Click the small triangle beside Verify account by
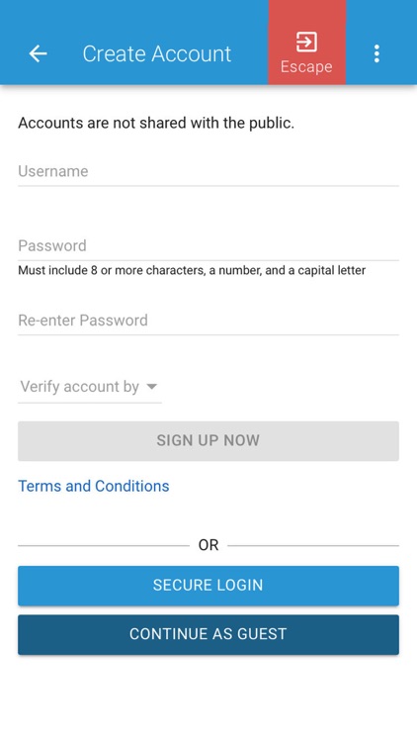Screen dimensions: 417x742 tap(151, 387)
